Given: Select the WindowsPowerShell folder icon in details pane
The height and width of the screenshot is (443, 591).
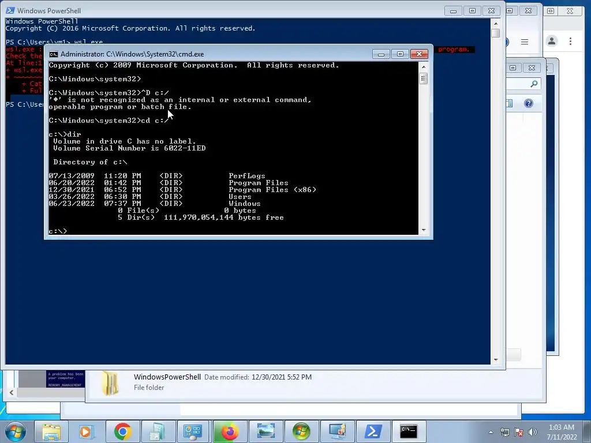Looking at the screenshot, I should [110, 383].
